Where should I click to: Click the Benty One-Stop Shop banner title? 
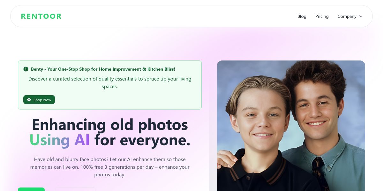103,69
